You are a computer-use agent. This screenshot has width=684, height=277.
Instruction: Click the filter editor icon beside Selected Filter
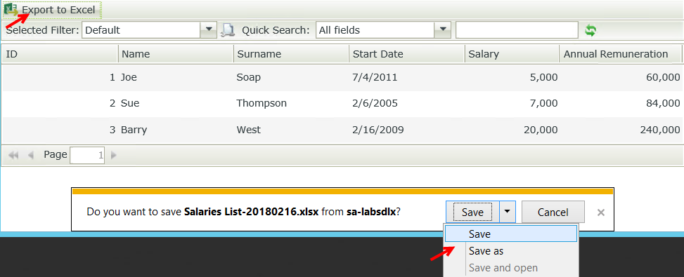click(227, 30)
